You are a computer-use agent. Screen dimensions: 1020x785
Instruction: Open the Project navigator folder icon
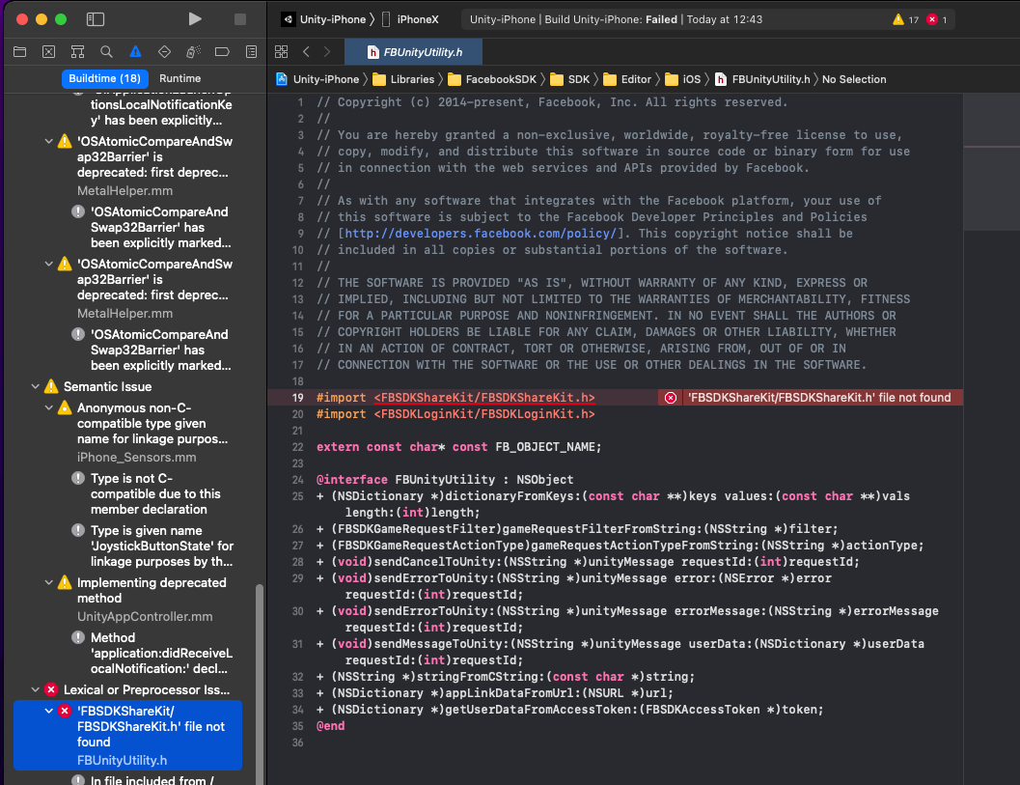tap(19, 51)
